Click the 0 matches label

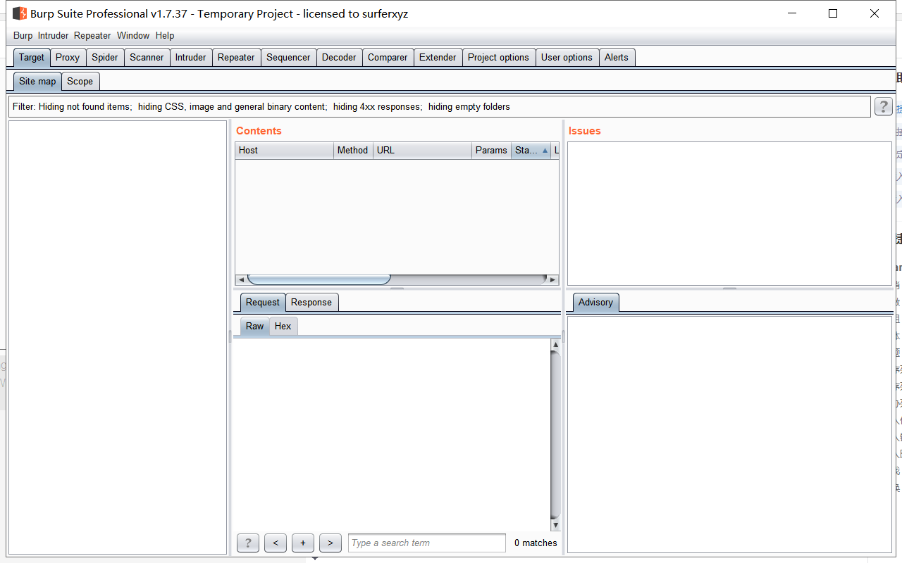click(536, 543)
